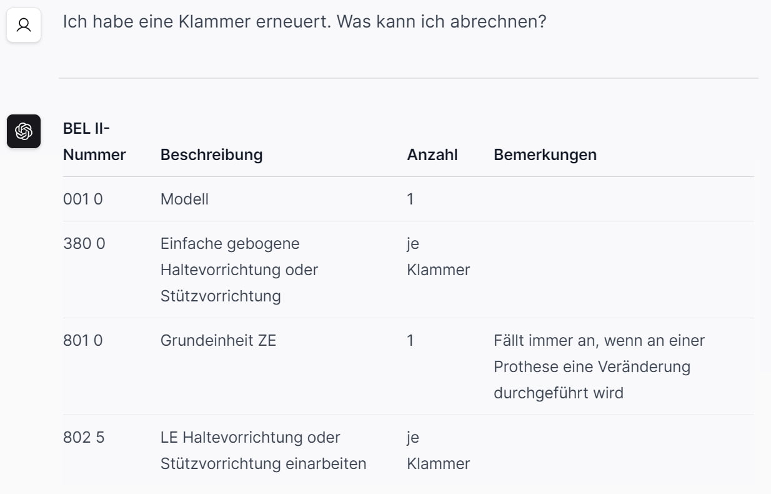This screenshot has height=494, width=771.
Task: Click the LE Haltevorrichtung einarbeiten description
Action: coord(262,450)
